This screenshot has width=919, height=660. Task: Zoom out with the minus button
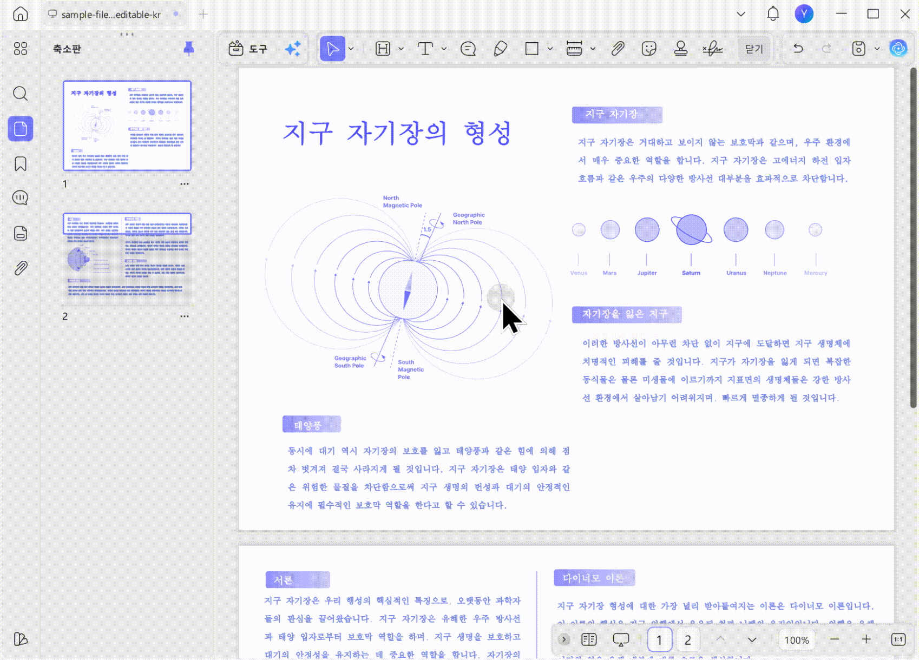(x=835, y=639)
